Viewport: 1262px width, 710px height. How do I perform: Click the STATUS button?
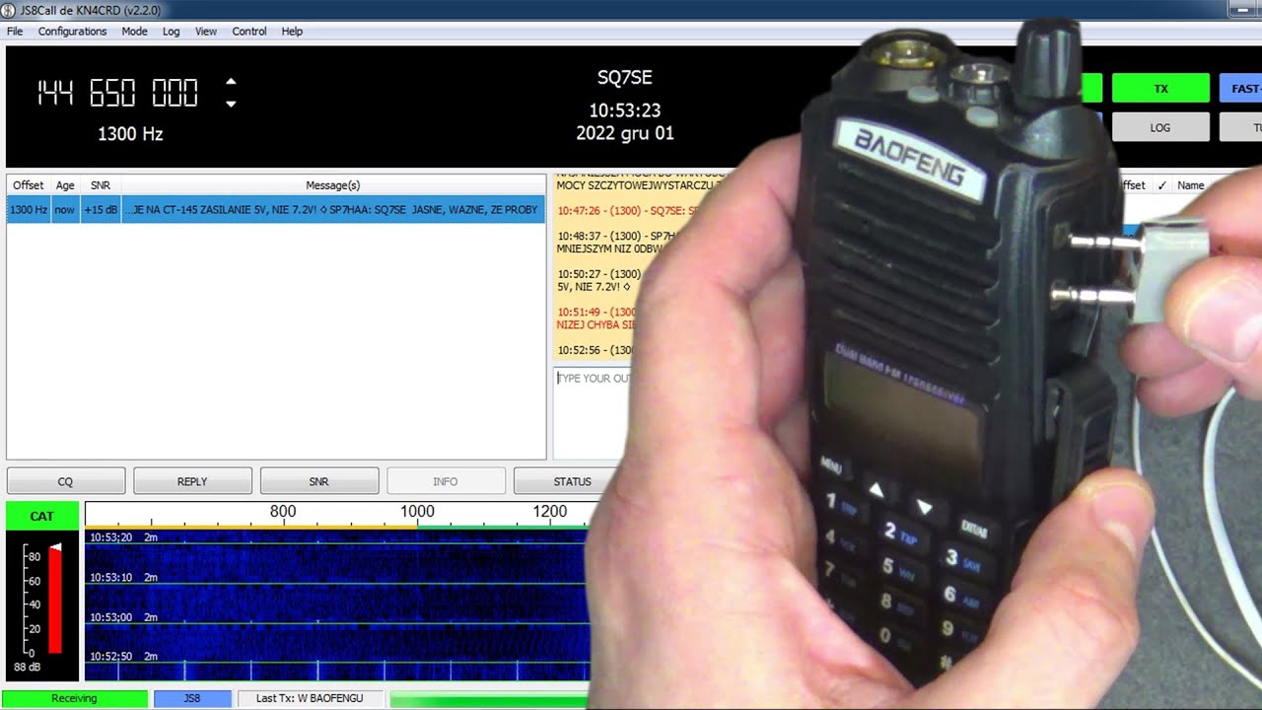572,481
